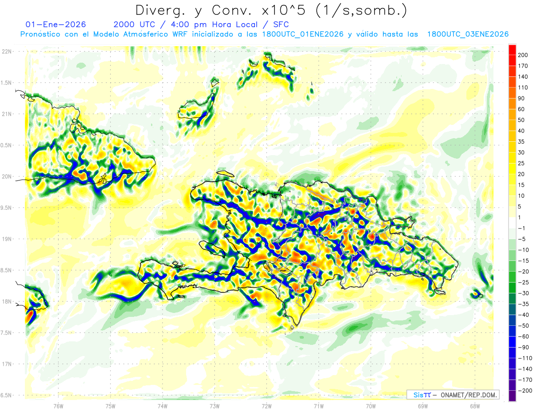533x412 pixels.
Task: Click the 'Pronóstico con el Modelo Atmosférico WRF' forecast line
Action: [x=264, y=34]
